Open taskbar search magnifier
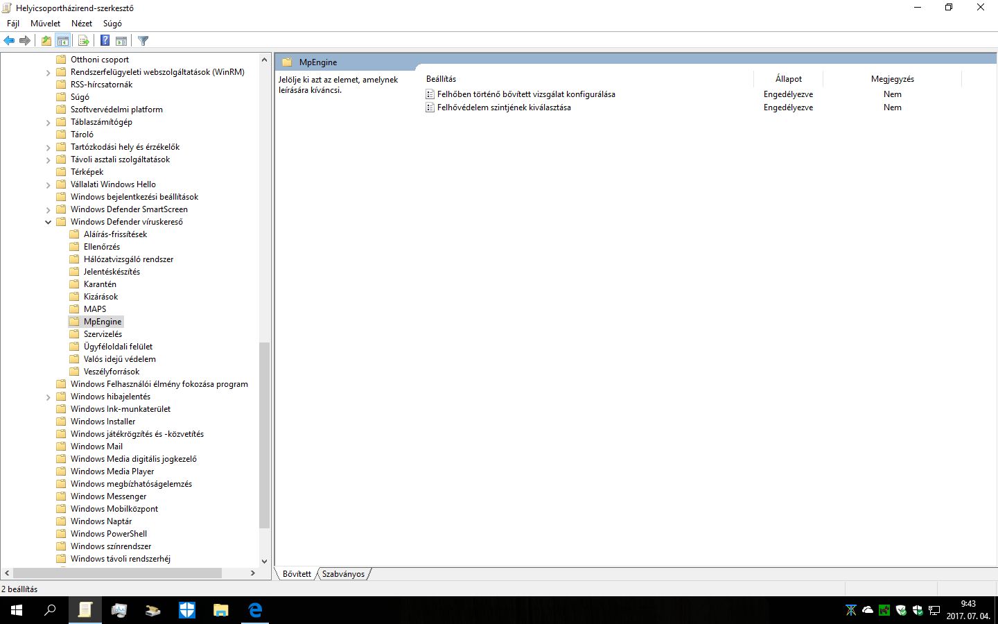 [x=50, y=610]
